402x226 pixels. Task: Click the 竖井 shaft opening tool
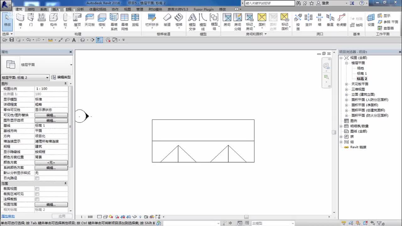point(309,20)
